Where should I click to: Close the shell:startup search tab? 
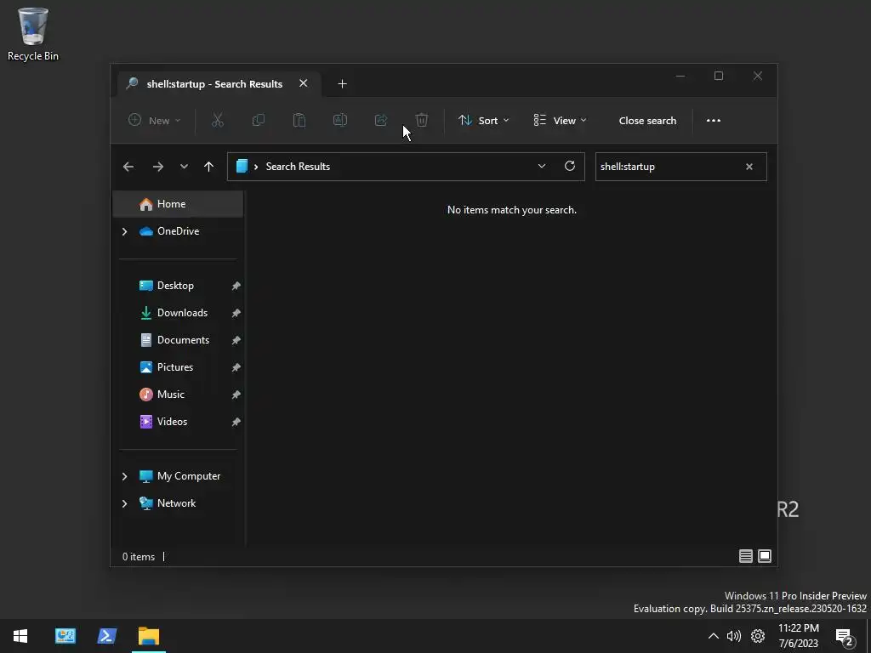click(x=304, y=83)
